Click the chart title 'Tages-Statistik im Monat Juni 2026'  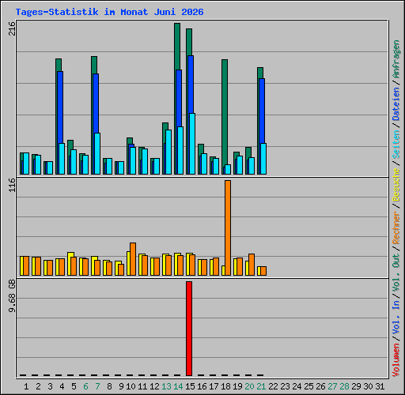[109, 12]
